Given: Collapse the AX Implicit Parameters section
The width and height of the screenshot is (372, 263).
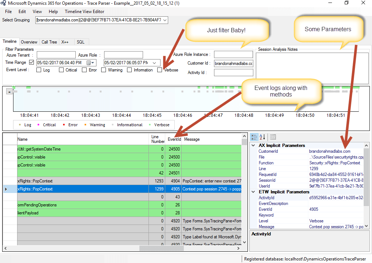Looking at the screenshot, I should (253, 145).
